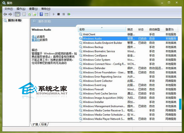Click the 重启动 this service link
Image resolution: width=184 pixels, height=133 pixels.
click(36, 40)
